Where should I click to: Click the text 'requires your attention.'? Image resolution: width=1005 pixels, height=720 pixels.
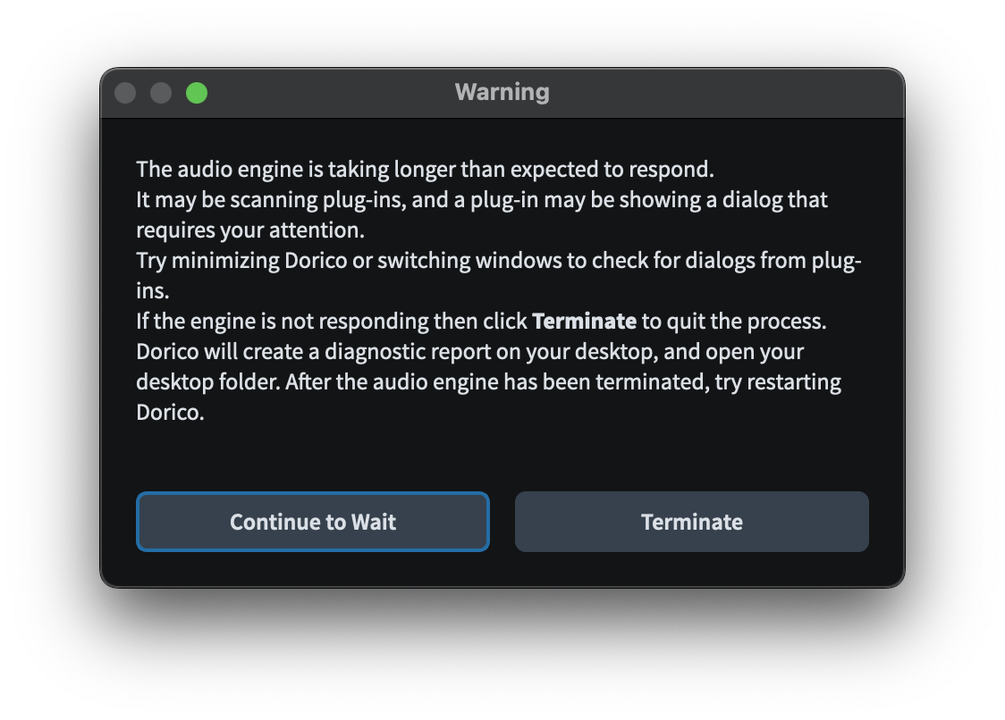250,230
